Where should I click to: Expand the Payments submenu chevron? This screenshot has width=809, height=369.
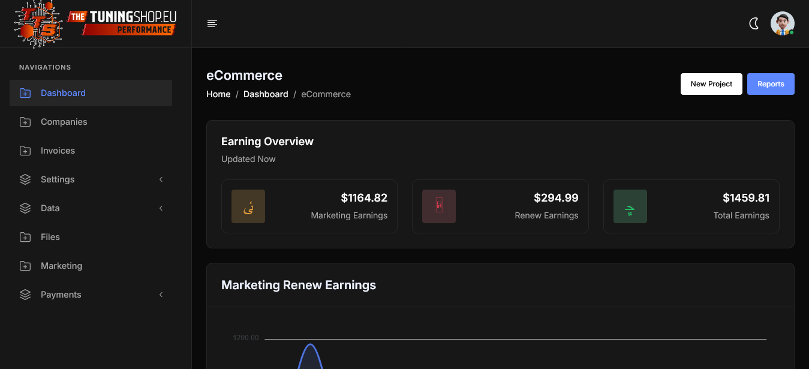[161, 295]
